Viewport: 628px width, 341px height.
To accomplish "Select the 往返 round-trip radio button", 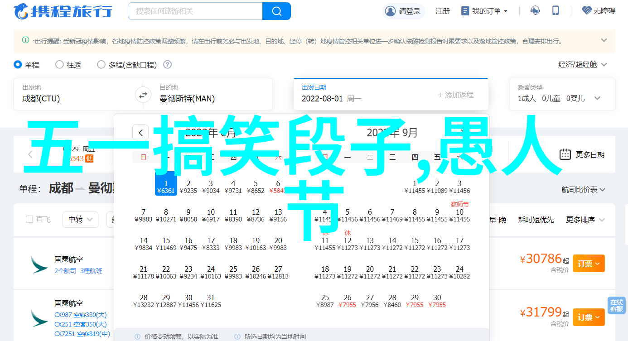I will (x=59, y=65).
